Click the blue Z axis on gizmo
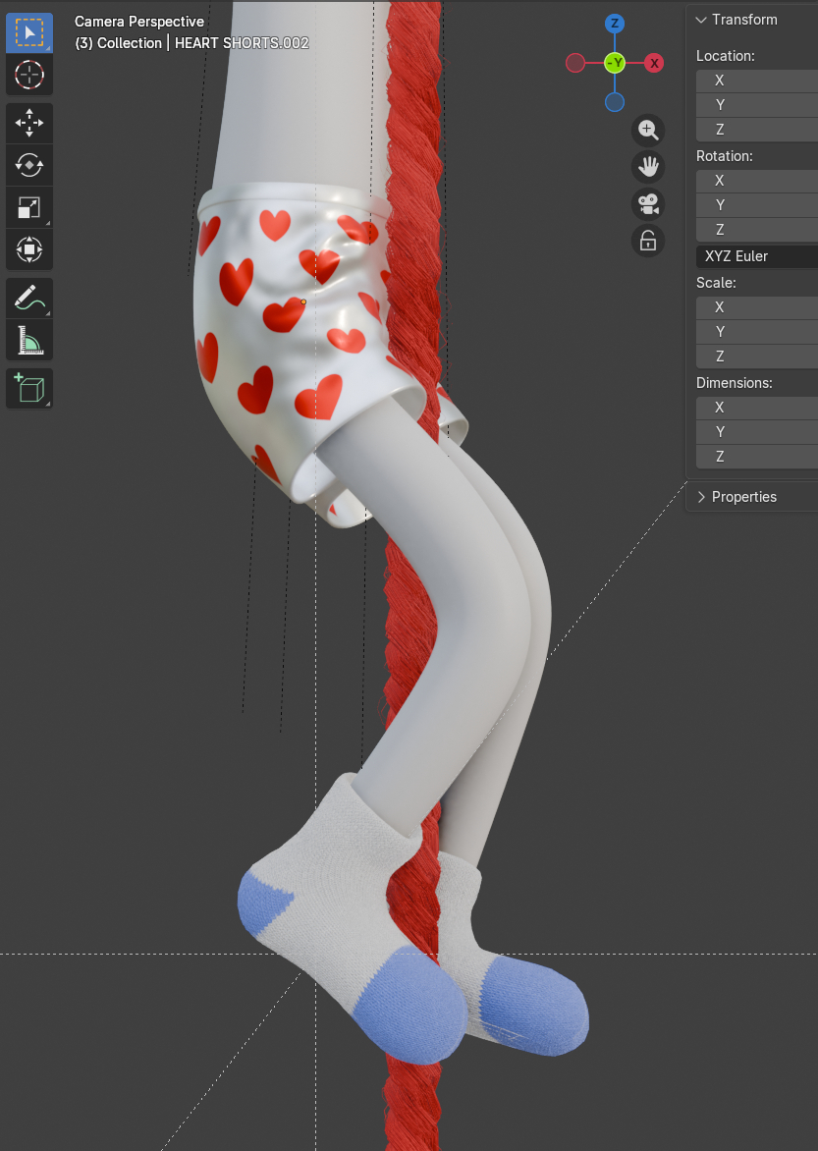The image size is (818, 1151). pyautogui.click(x=615, y=24)
